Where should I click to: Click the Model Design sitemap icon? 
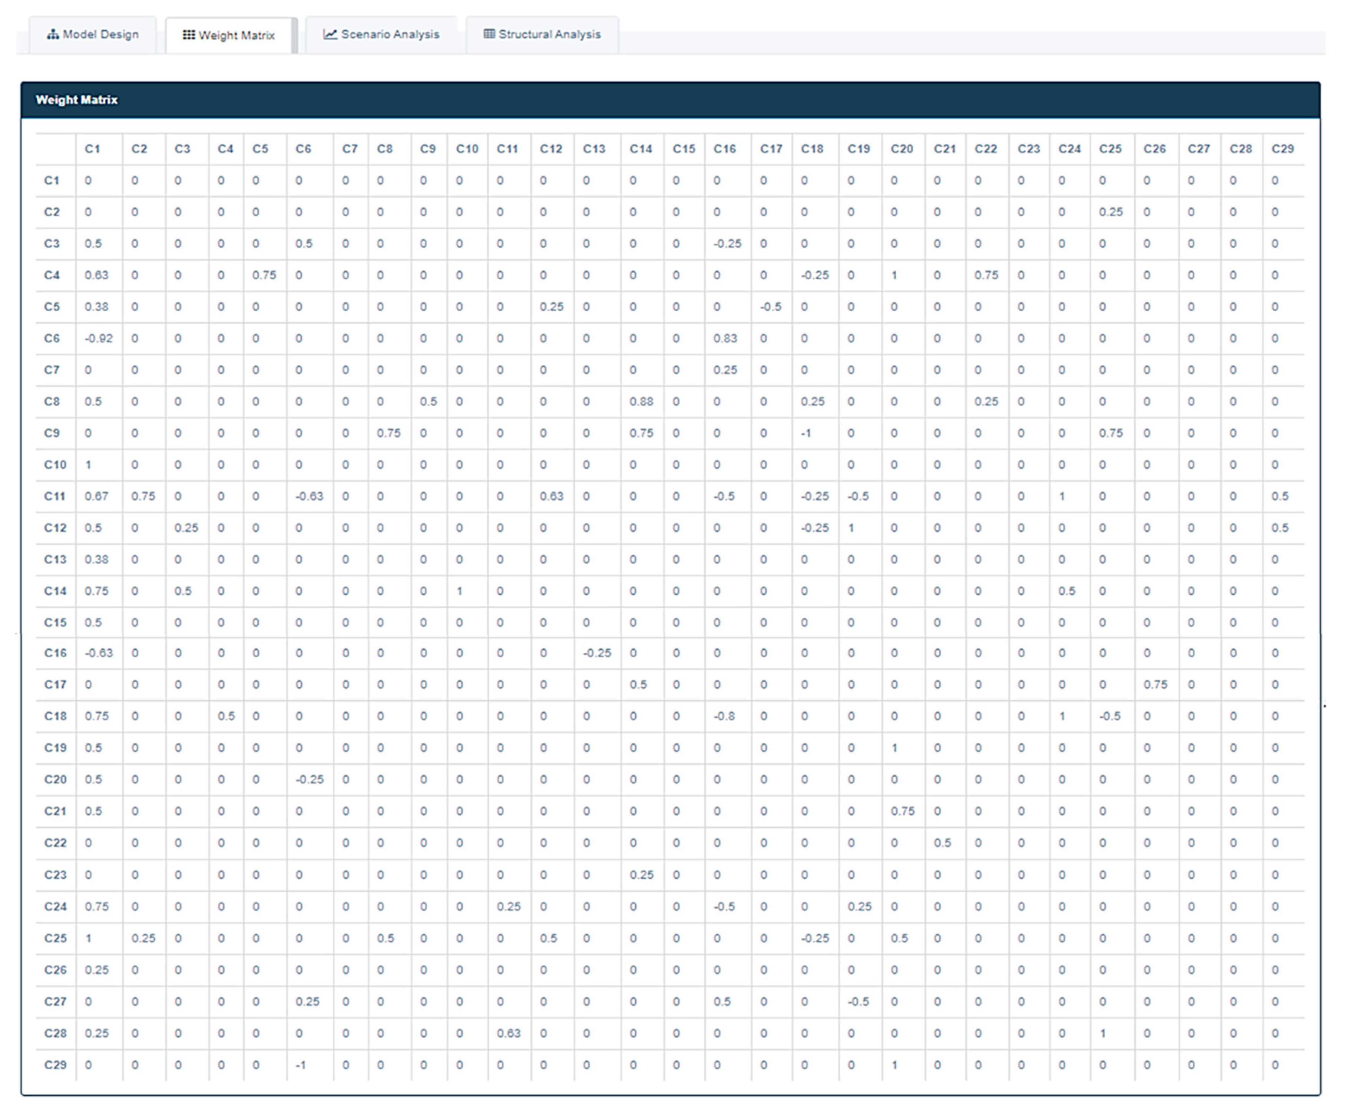53,34
